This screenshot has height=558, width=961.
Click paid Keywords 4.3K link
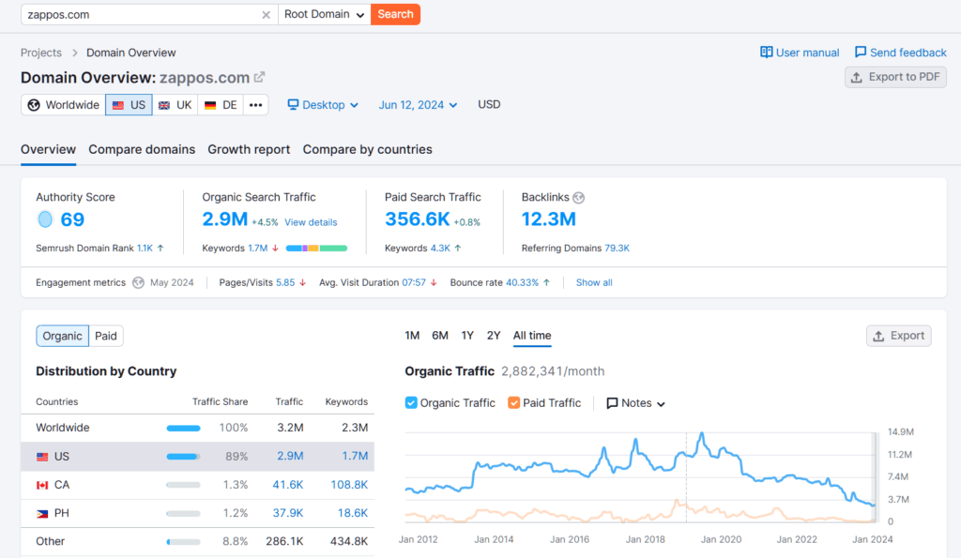440,249
